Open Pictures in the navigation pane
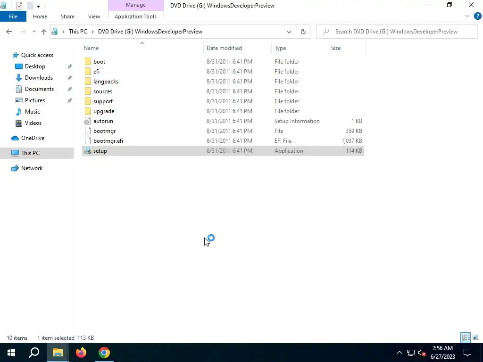 pyautogui.click(x=35, y=100)
